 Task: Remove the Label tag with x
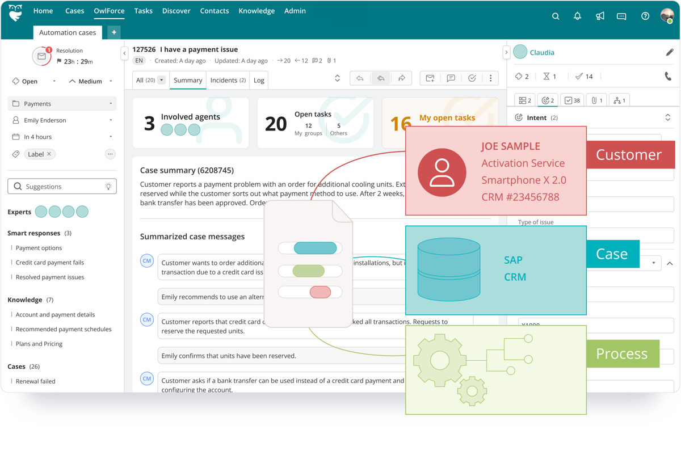49,154
